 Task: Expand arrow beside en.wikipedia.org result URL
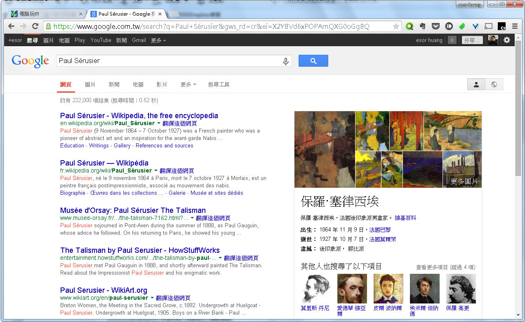click(158, 124)
